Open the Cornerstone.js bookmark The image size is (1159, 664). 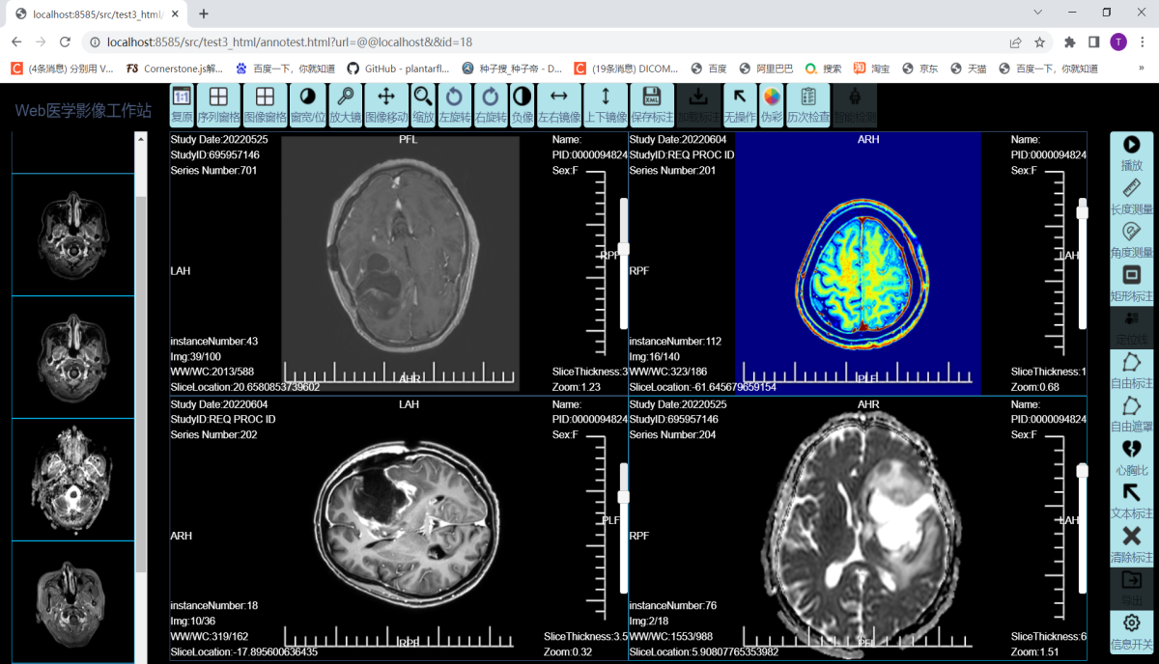[x=174, y=69]
